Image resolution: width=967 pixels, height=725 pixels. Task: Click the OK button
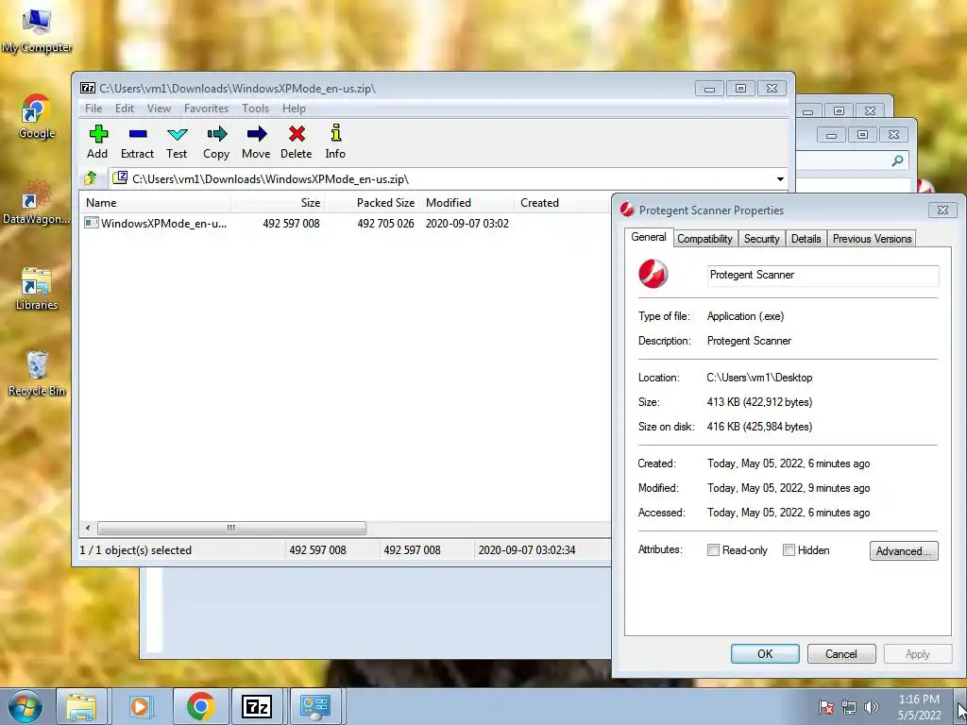coord(765,654)
